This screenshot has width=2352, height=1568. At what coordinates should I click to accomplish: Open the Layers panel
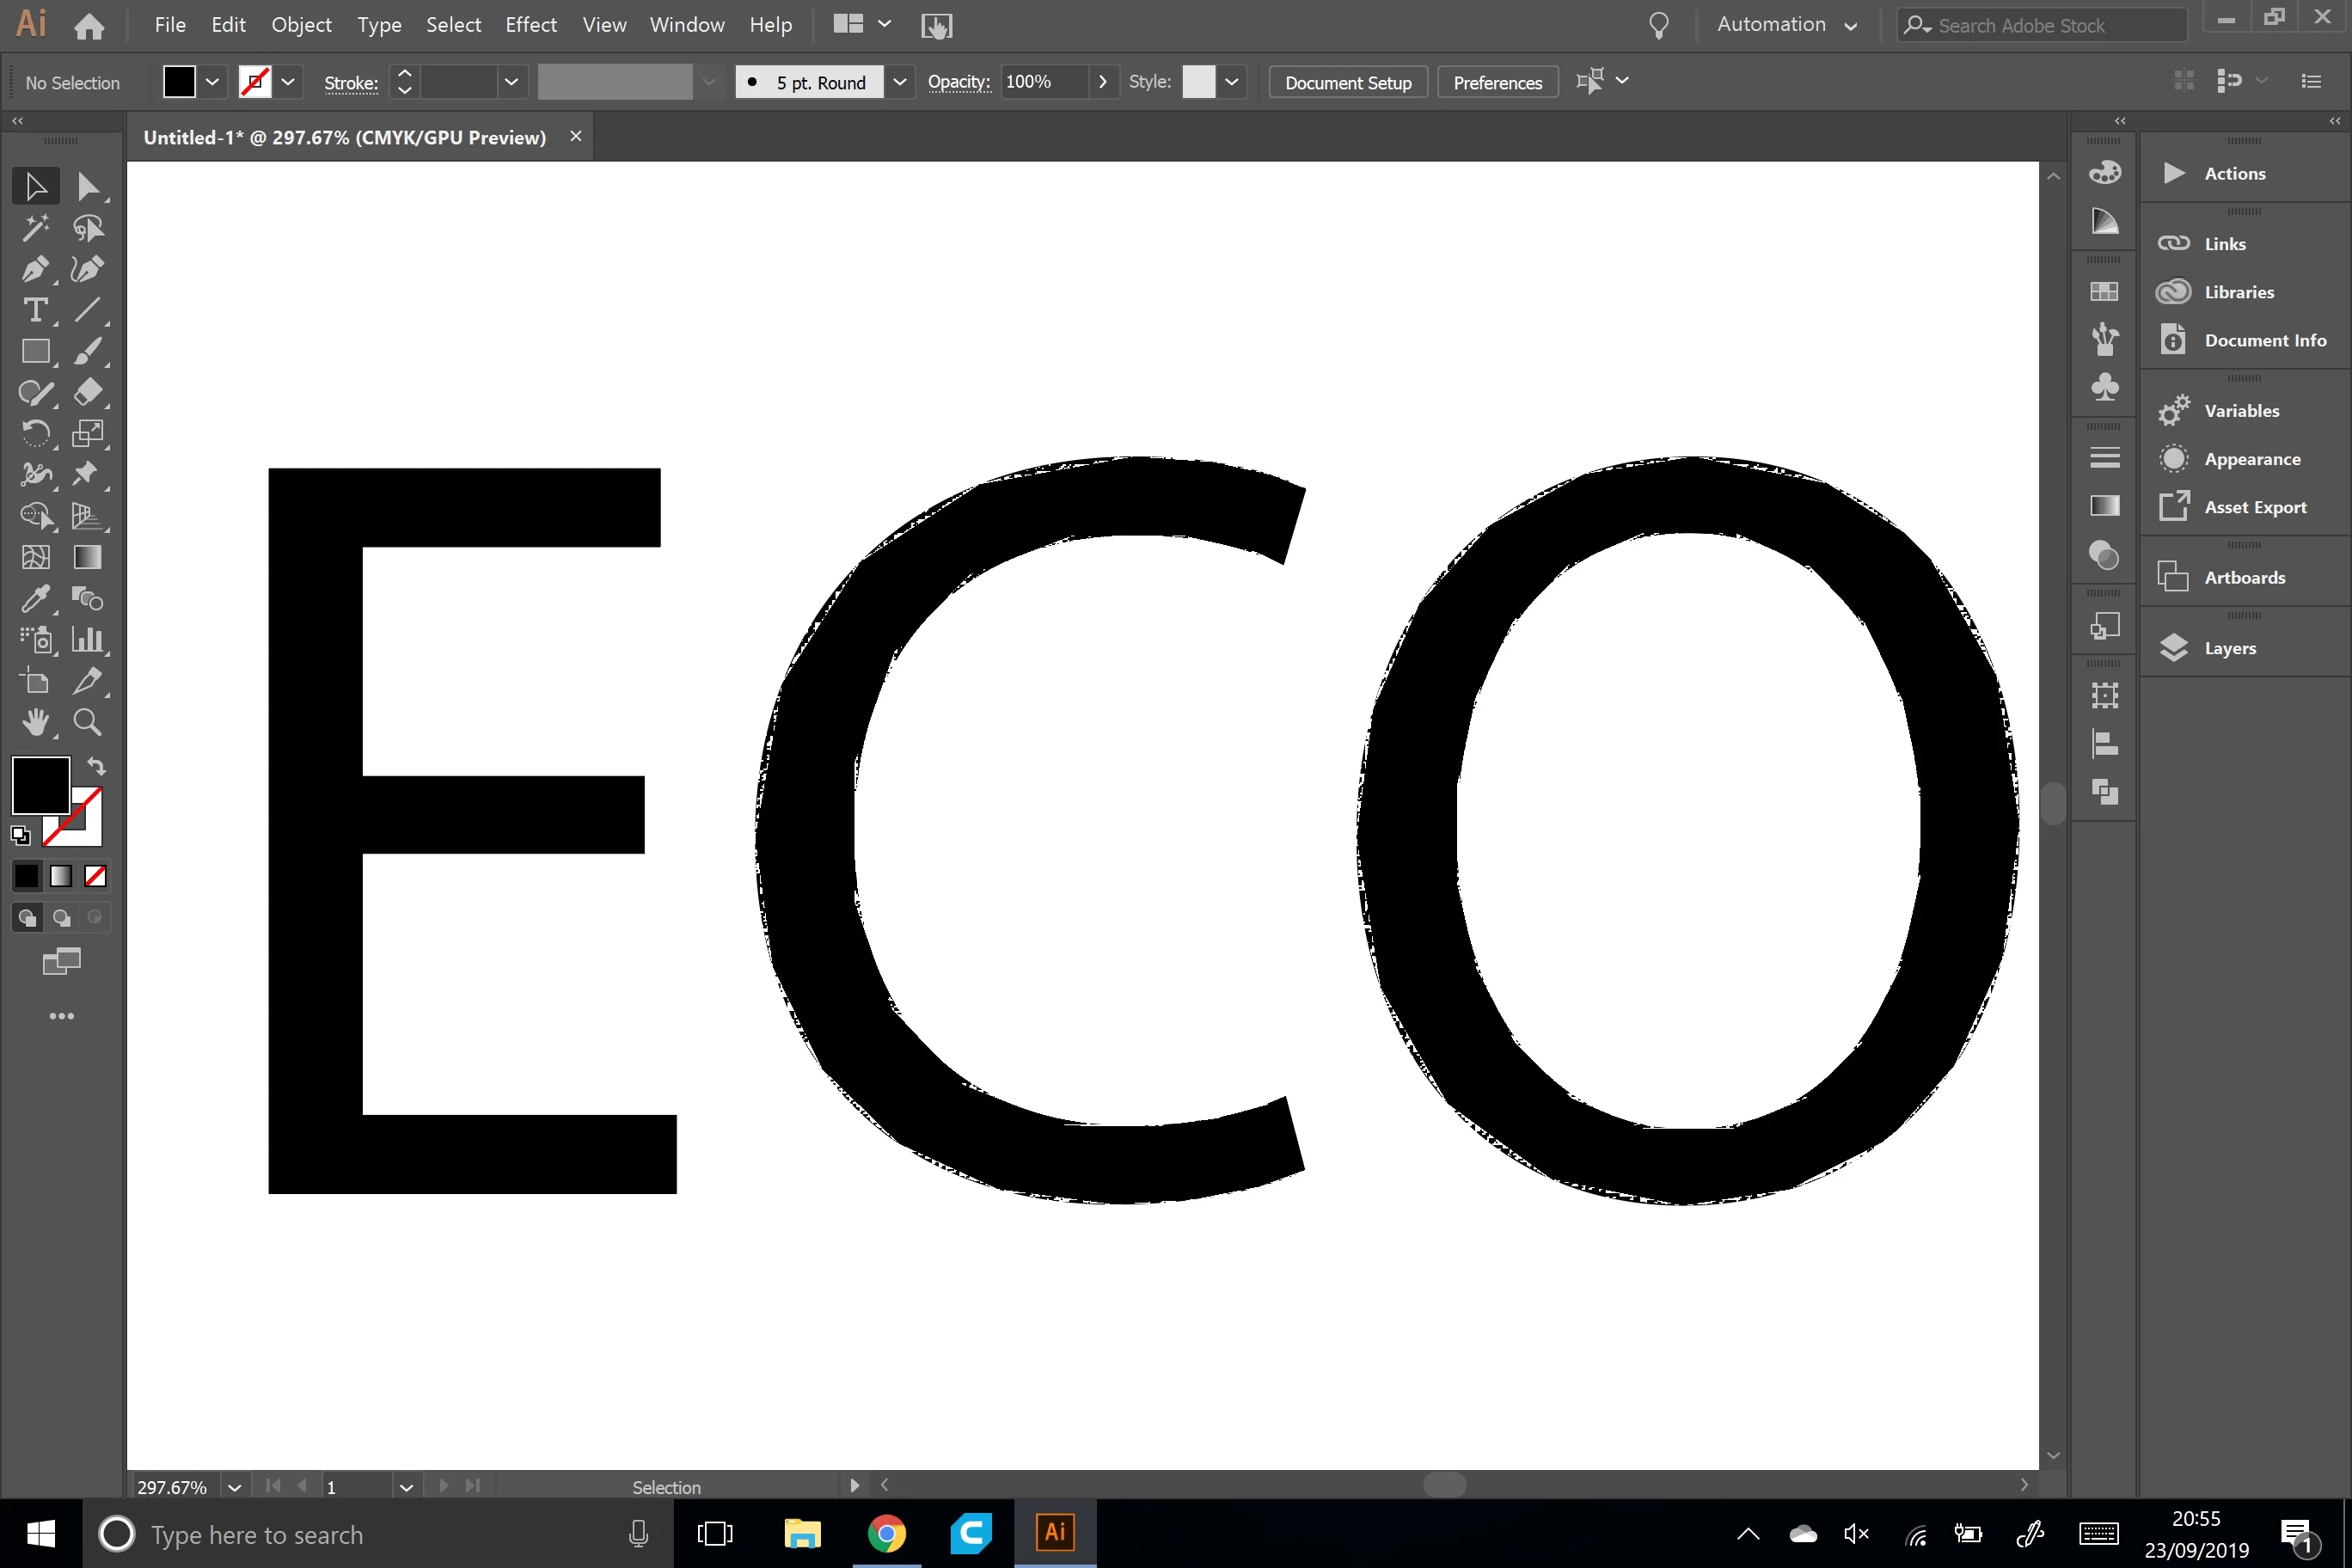tap(2229, 648)
